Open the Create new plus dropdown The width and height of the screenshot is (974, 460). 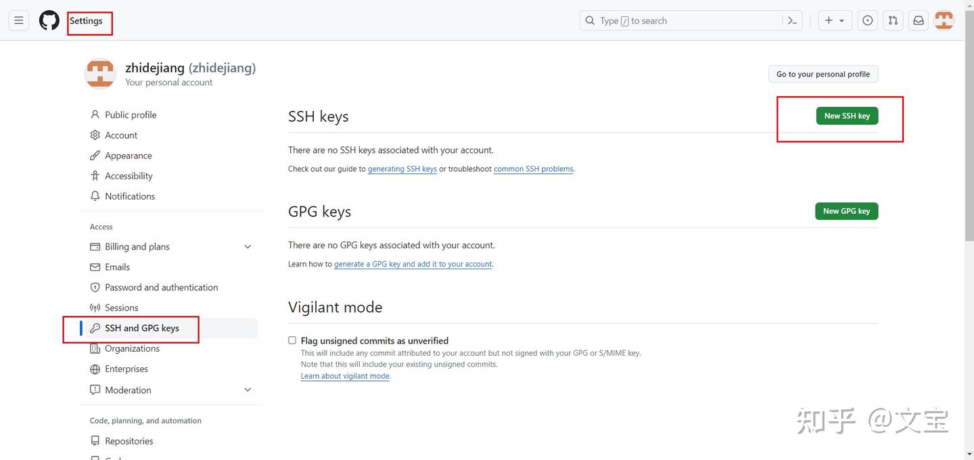point(835,21)
